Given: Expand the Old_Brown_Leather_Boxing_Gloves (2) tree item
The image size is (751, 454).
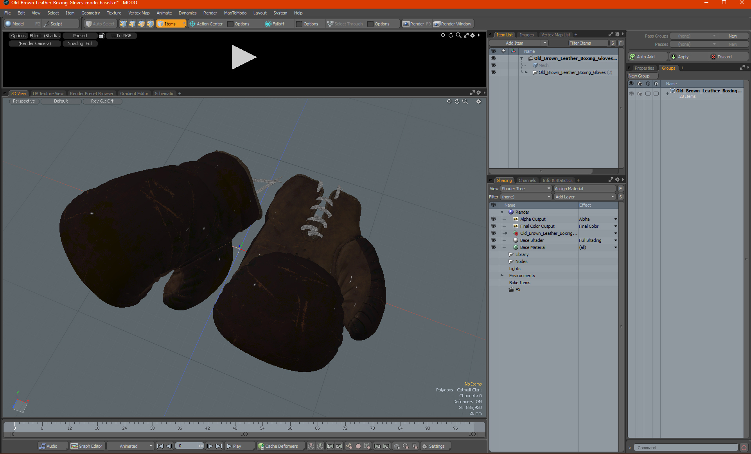Looking at the screenshot, I should tap(526, 72).
